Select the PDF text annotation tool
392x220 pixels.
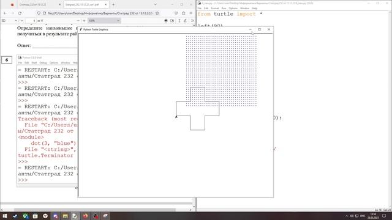coord(179,21)
